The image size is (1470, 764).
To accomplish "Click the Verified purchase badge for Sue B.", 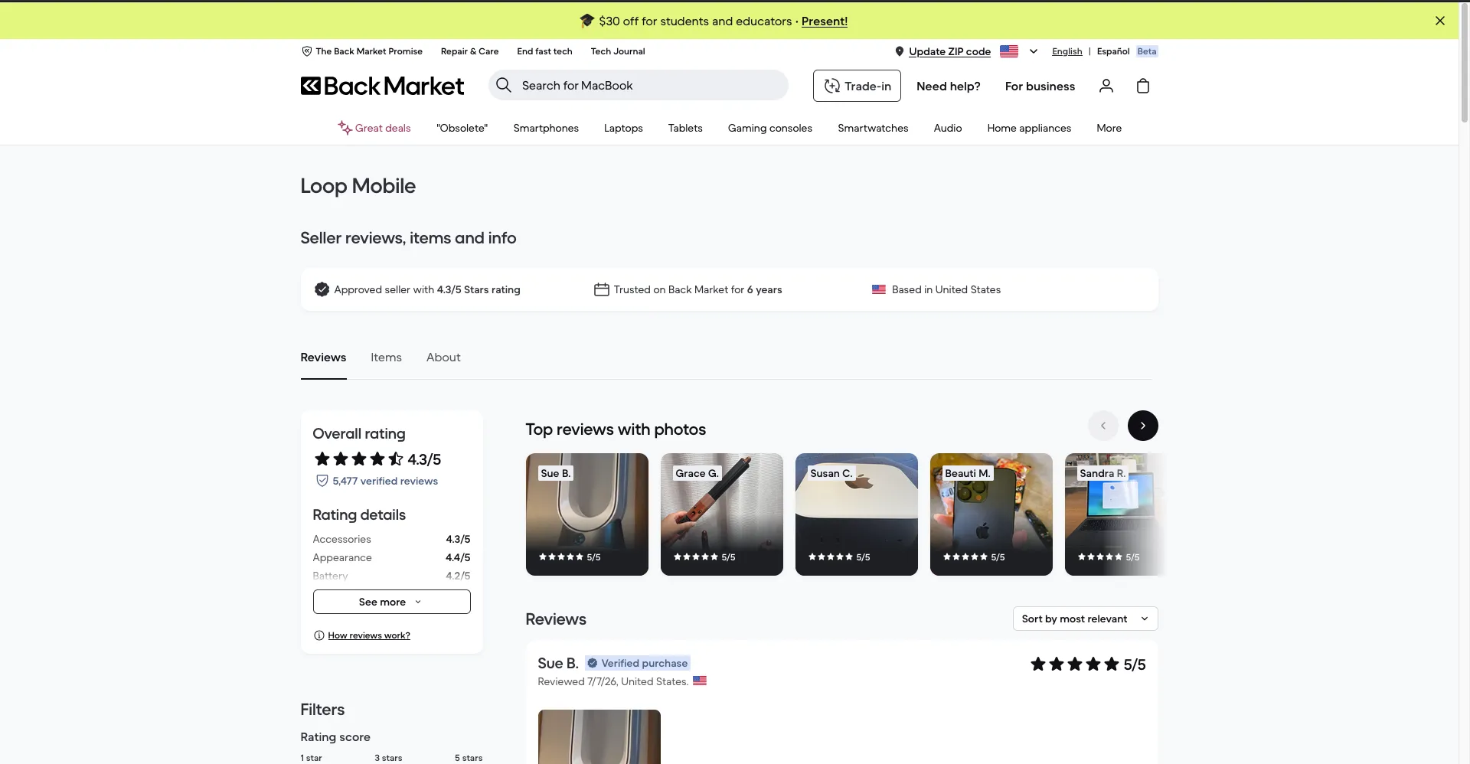I will pyautogui.click(x=638, y=663).
